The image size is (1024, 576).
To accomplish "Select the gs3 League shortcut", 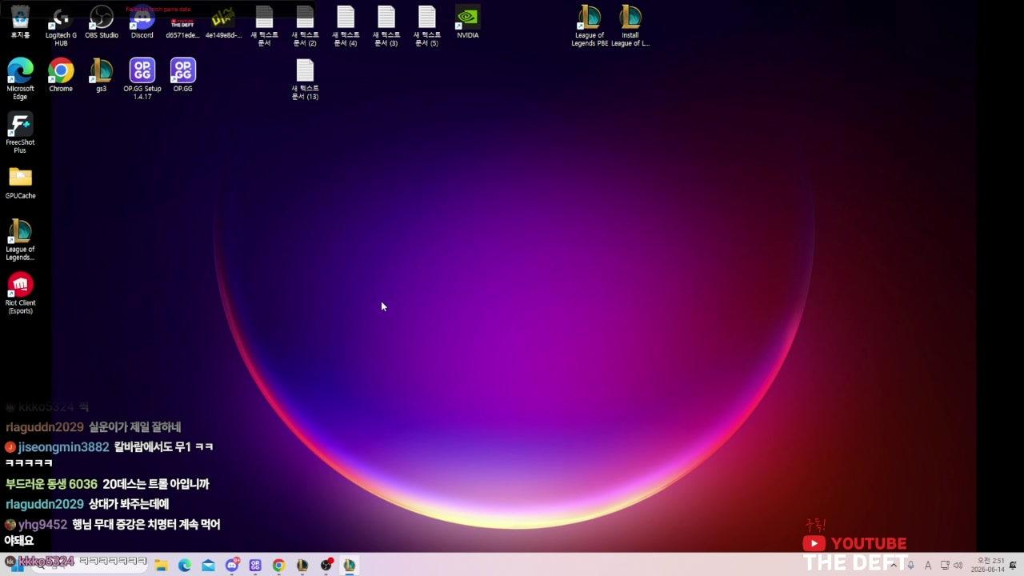I will click(102, 75).
